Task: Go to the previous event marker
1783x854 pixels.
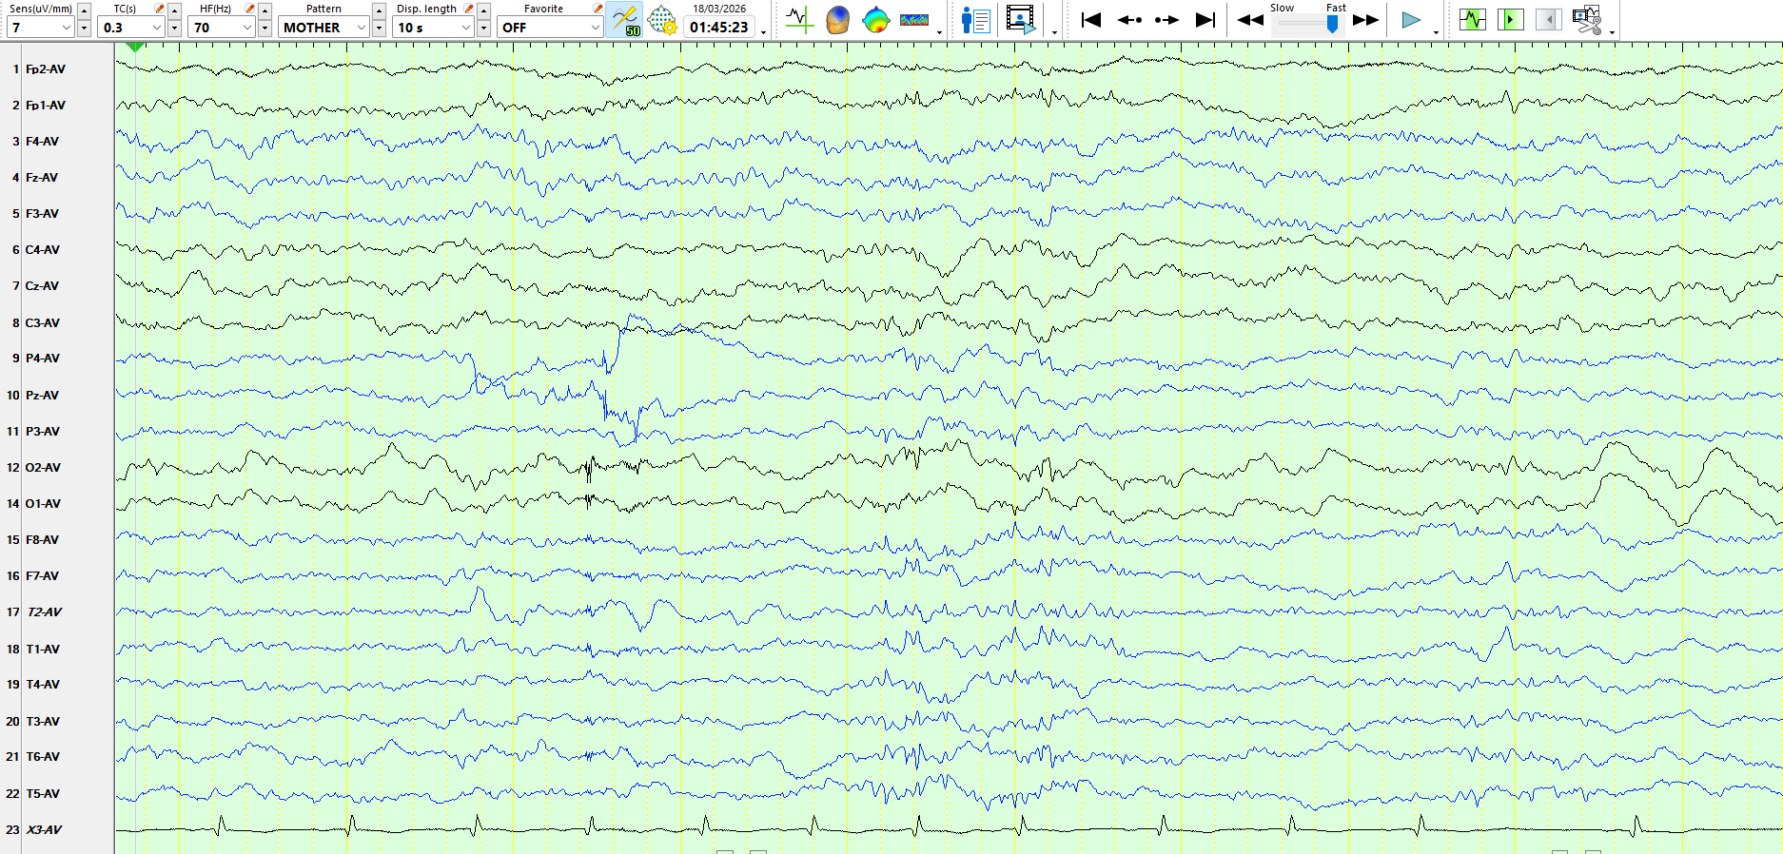Action: 1129,20
